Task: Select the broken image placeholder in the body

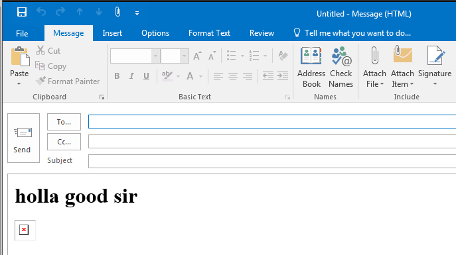Action: tap(25, 230)
